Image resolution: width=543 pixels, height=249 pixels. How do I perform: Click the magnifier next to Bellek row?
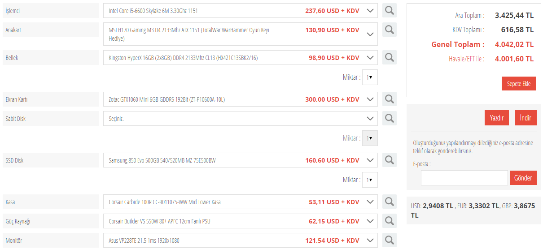[389, 57]
